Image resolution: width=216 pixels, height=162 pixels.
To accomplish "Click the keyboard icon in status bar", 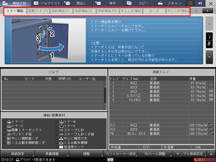I will point(110,159).
